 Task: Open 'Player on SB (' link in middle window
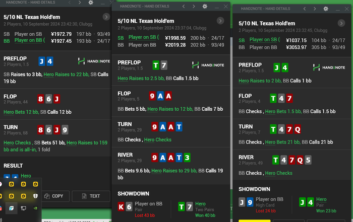click(144, 37)
